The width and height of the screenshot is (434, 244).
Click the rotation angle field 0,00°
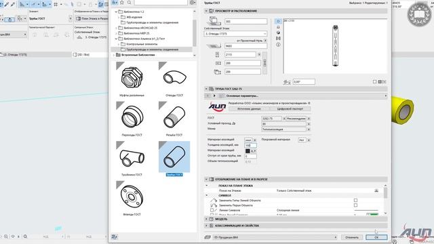point(304,82)
